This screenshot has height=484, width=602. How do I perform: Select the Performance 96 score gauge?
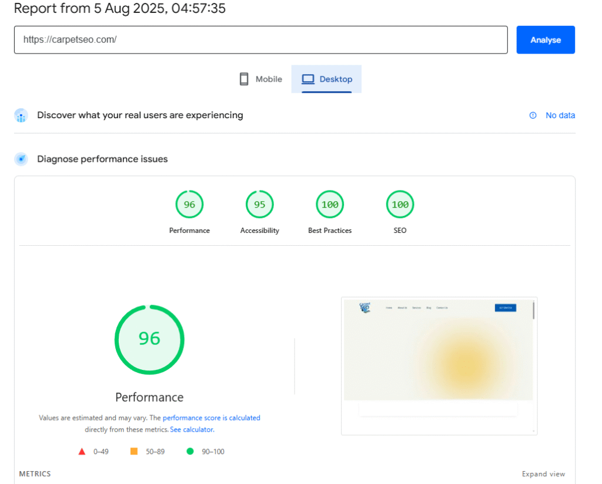(x=189, y=205)
